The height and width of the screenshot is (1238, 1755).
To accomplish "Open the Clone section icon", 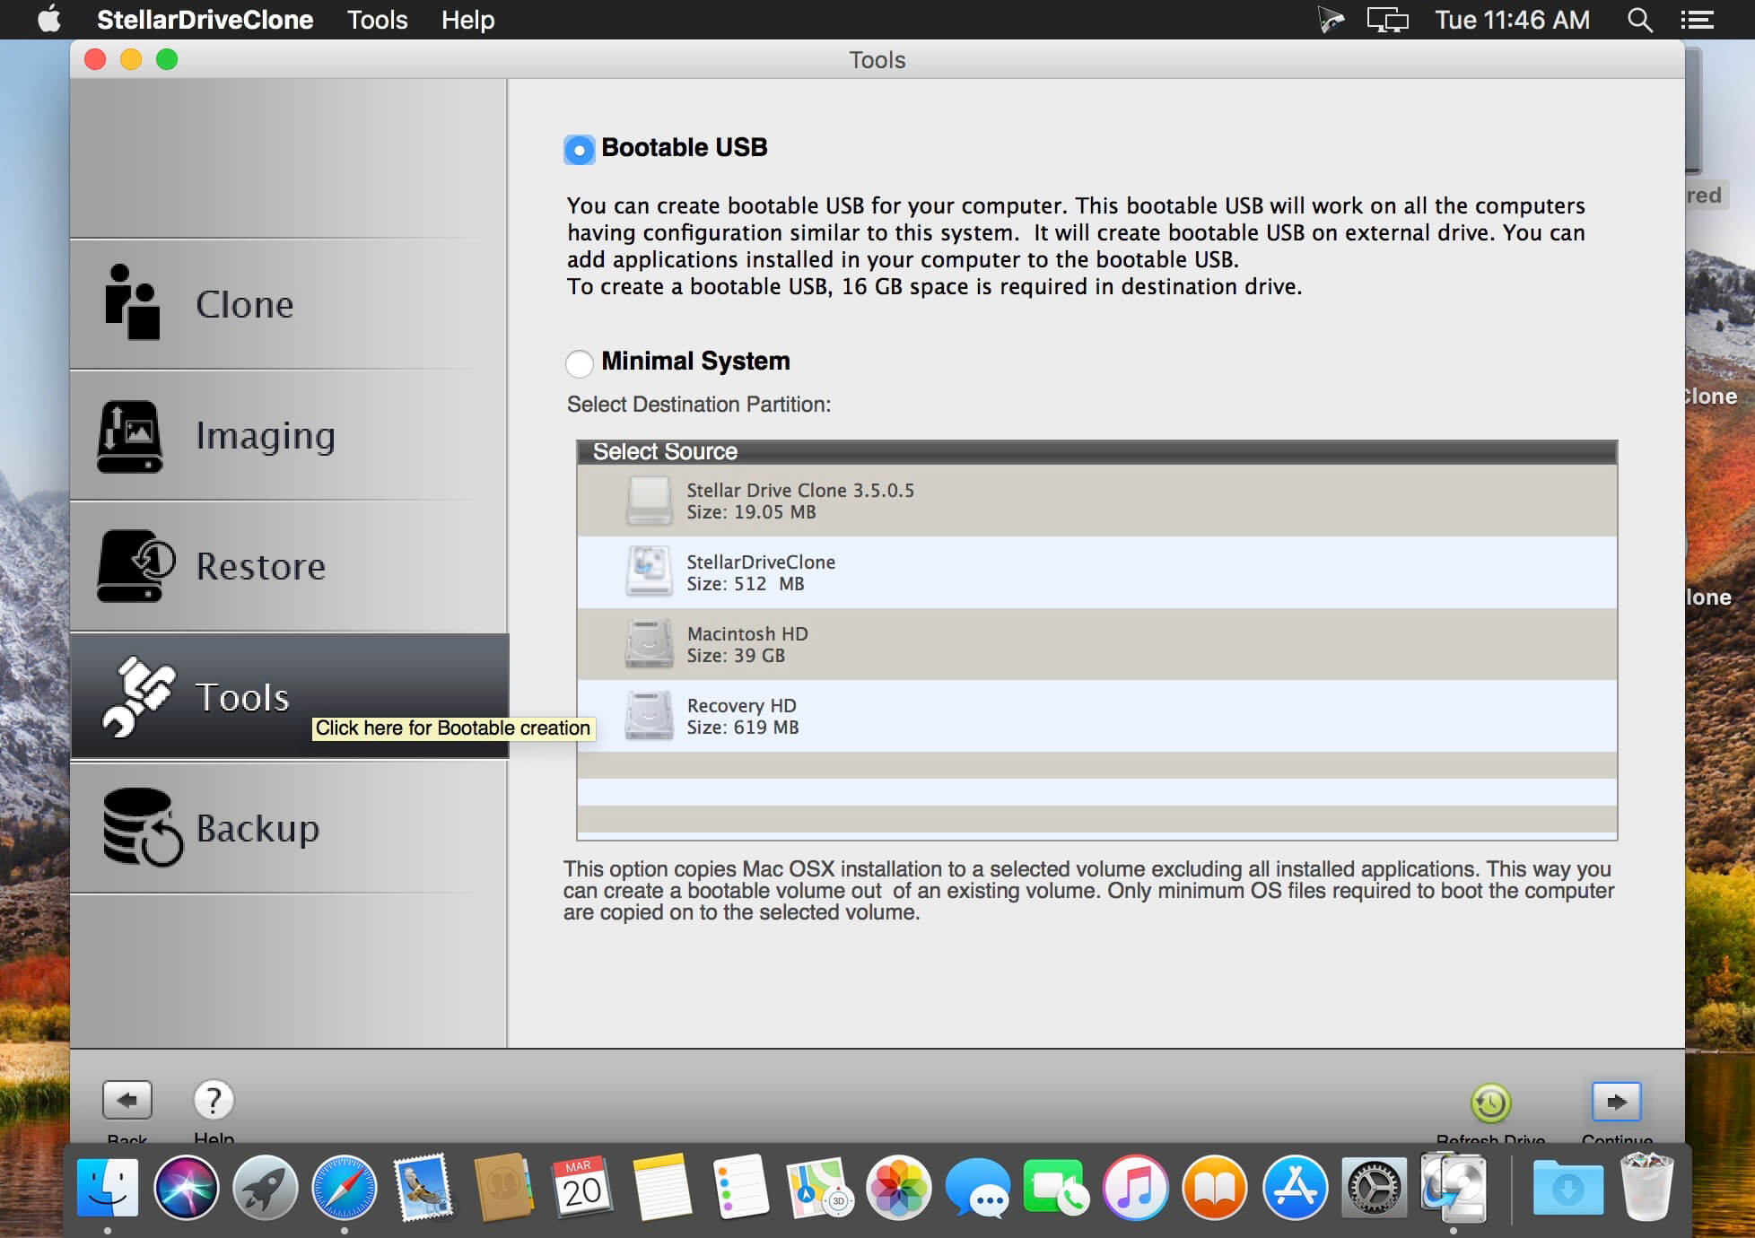I will click(132, 303).
